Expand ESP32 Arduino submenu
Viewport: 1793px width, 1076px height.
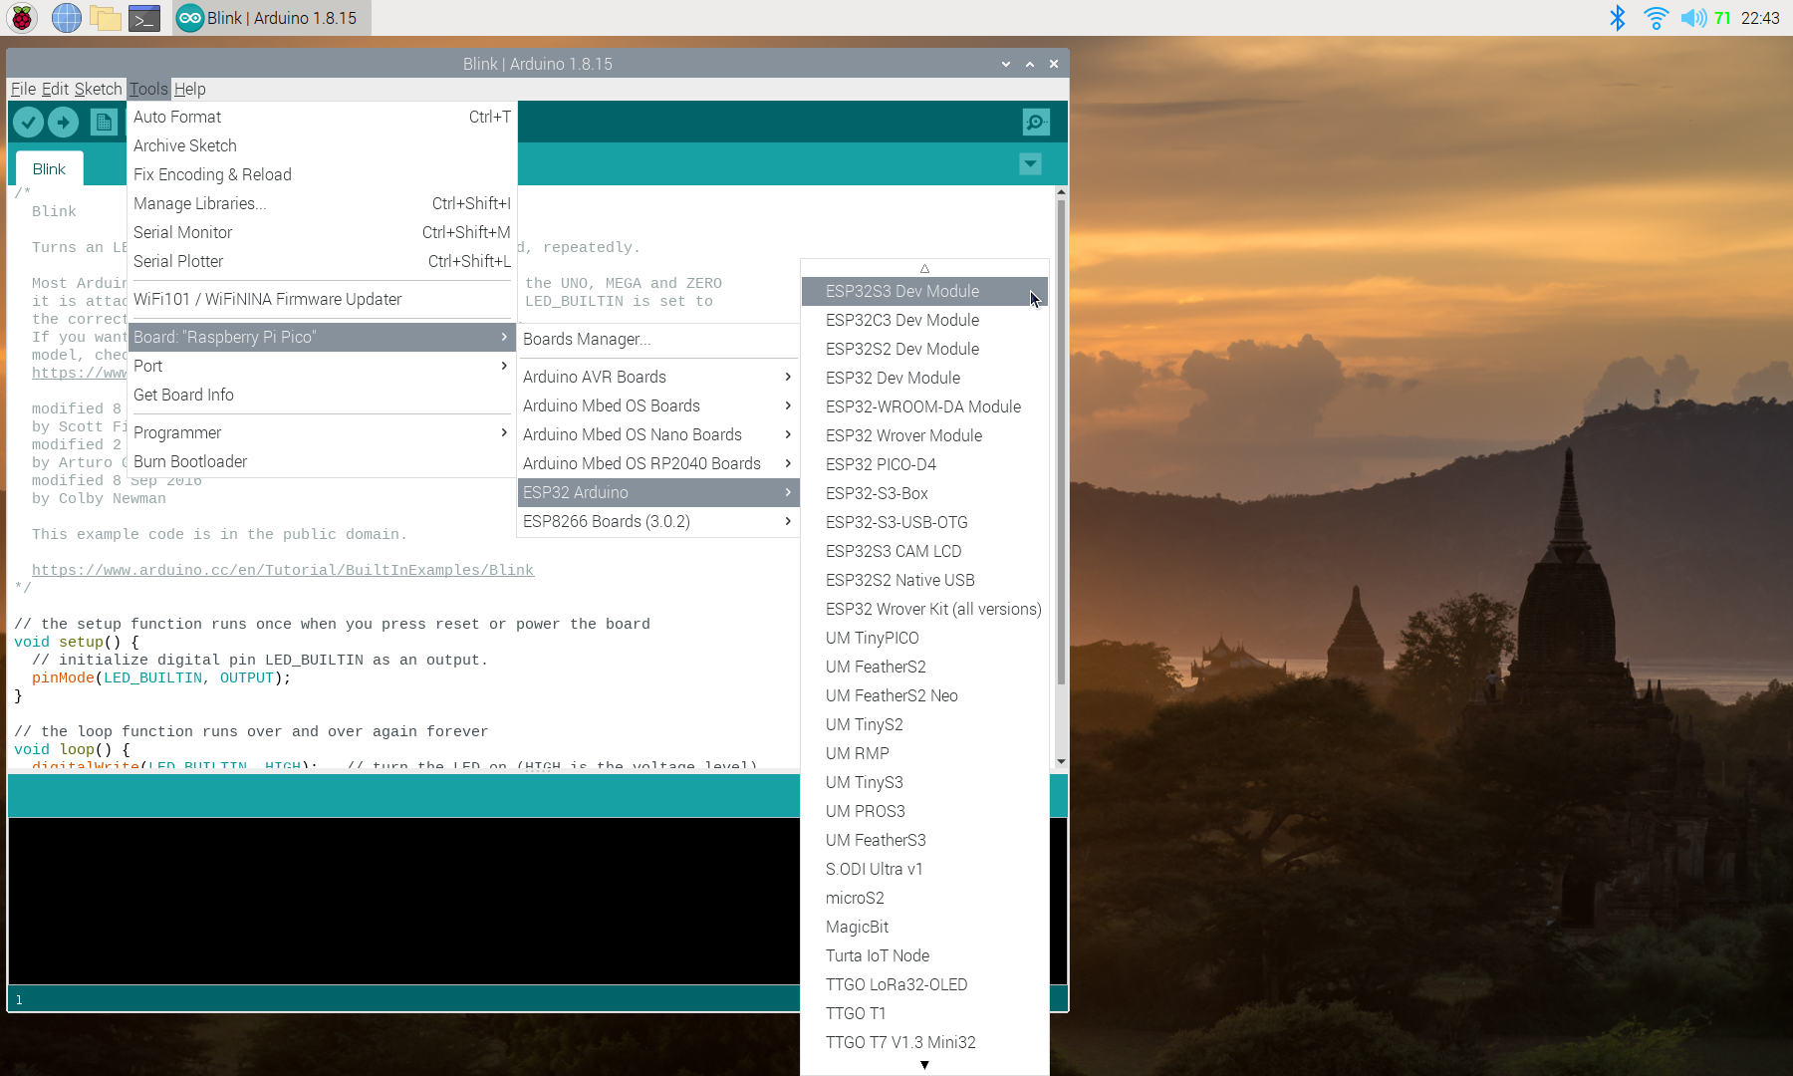(658, 492)
